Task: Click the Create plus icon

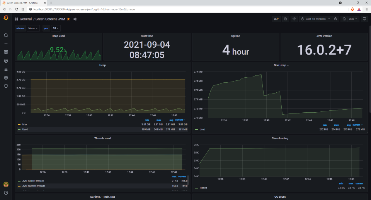Action: [6, 44]
